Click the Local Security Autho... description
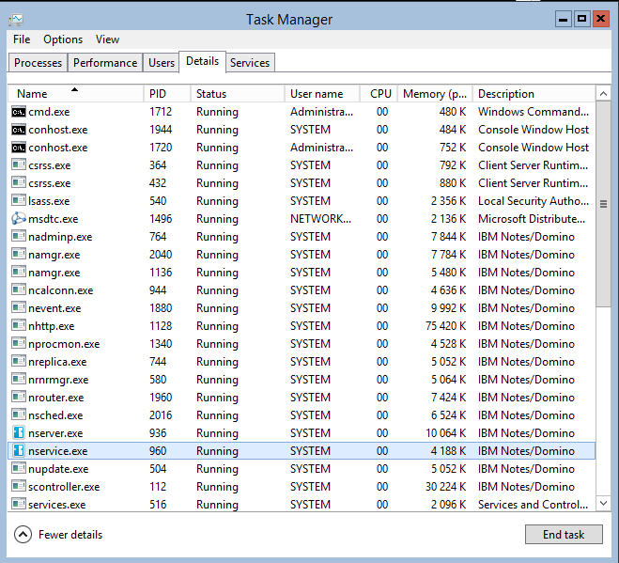The width and height of the screenshot is (619, 563). 534,201
